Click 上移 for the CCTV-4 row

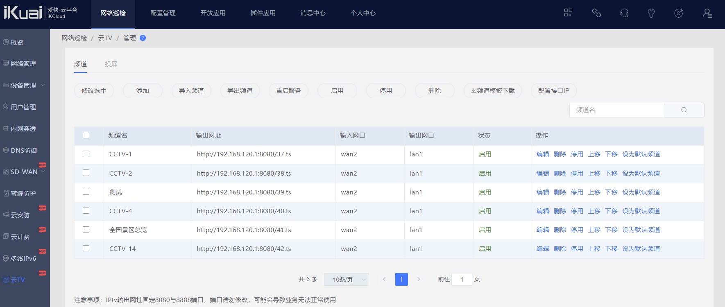tap(594, 211)
